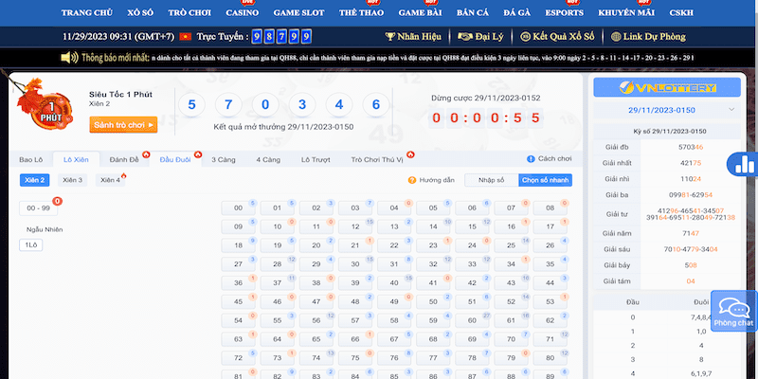Select the Xiên 4 option
Viewport: 758px width, 379px height.
coord(110,180)
